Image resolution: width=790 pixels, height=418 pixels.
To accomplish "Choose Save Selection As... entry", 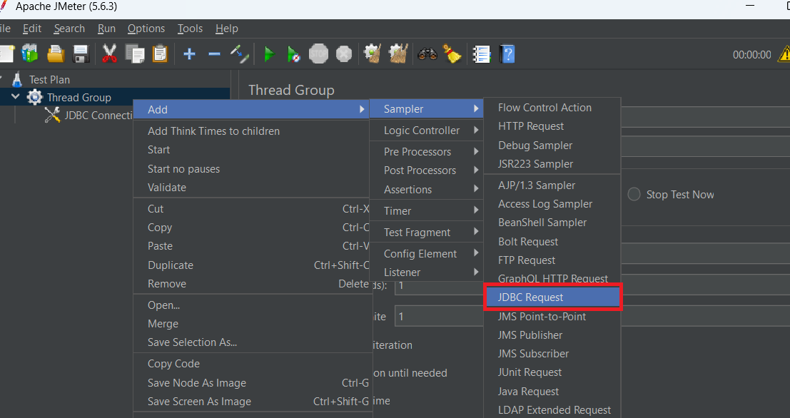I will click(x=253, y=342).
